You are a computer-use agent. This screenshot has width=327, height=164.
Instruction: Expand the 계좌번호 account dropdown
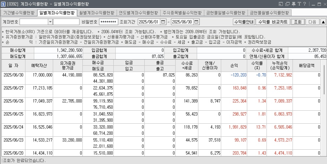point(50,22)
